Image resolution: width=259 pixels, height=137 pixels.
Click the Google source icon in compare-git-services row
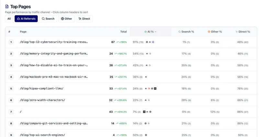point(149,123)
